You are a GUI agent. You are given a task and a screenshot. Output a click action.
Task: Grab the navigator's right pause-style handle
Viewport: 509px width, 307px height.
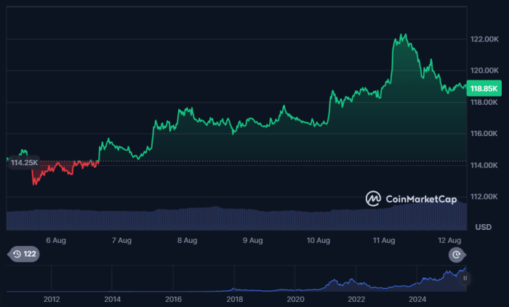click(465, 278)
